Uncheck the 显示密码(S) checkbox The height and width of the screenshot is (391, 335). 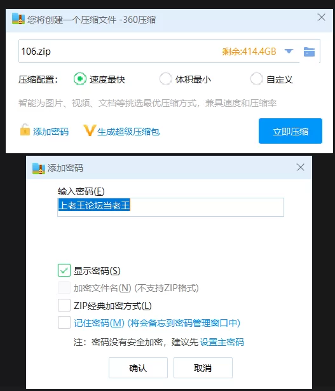pos(64,271)
